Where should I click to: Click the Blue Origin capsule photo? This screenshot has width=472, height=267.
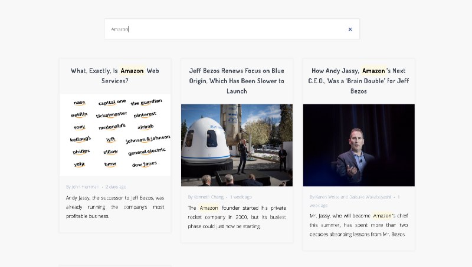(x=237, y=145)
